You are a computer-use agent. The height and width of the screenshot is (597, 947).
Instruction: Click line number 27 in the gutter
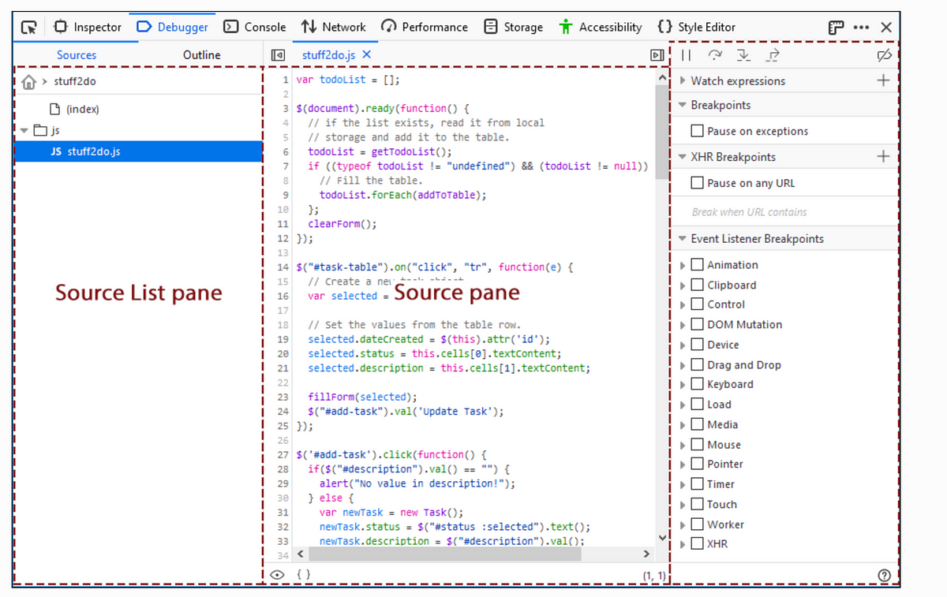[x=283, y=455]
